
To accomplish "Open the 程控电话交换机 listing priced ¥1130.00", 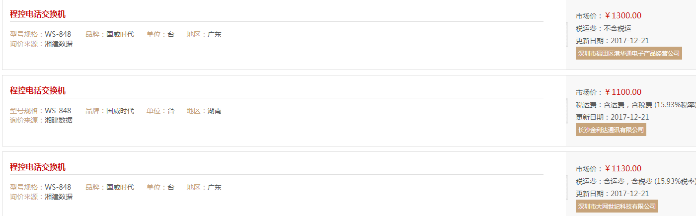I will click(38, 167).
